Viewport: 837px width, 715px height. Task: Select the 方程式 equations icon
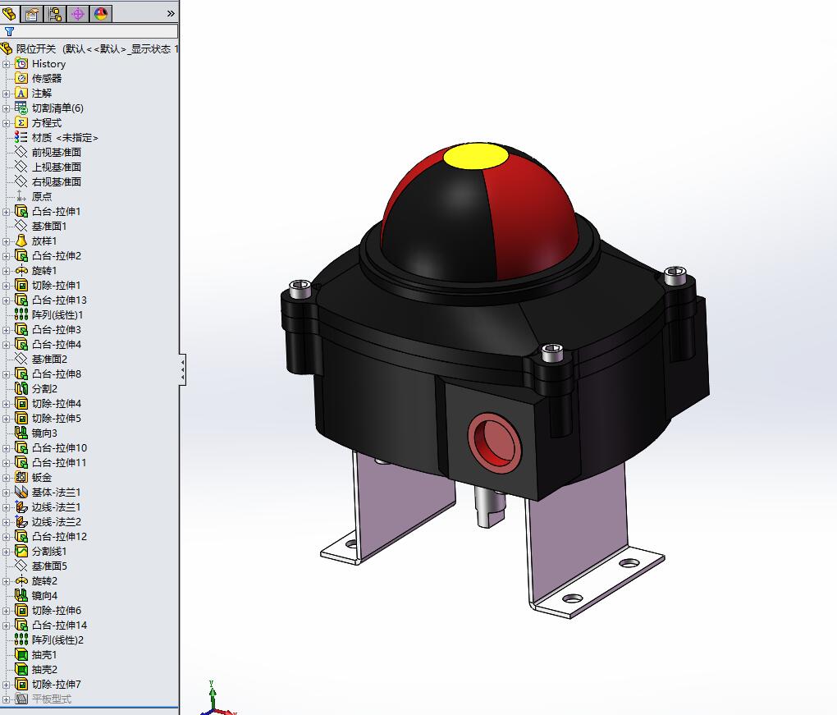[21, 123]
